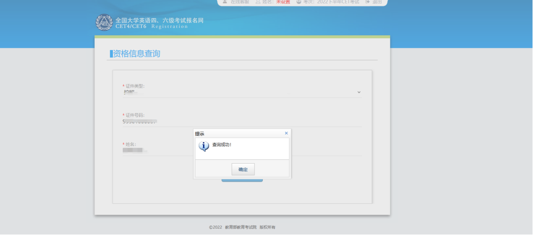The image size is (533, 235).
Task: Close the 提示 dialog with X
Action: [x=286, y=133]
